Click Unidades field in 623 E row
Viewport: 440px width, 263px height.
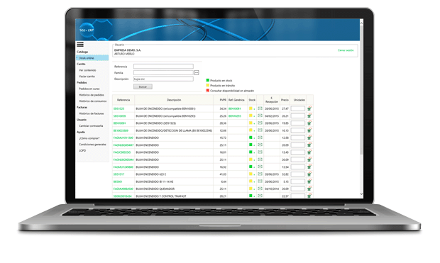tap(298, 174)
